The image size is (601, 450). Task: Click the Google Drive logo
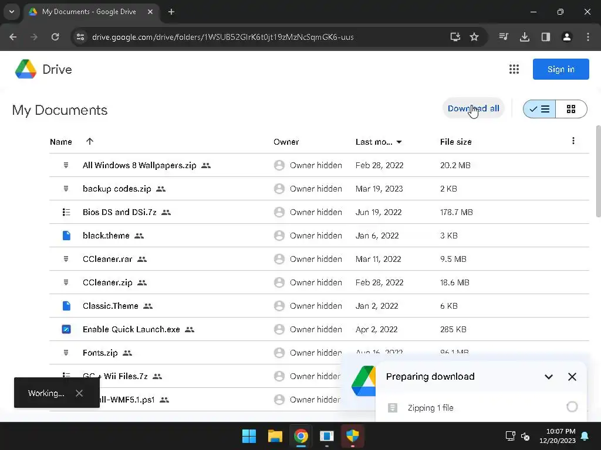pyautogui.click(x=26, y=69)
